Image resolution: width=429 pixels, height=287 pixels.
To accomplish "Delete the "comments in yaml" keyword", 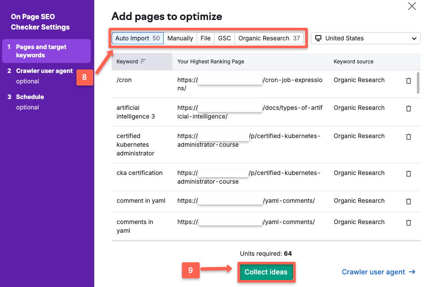I will pyautogui.click(x=409, y=223).
